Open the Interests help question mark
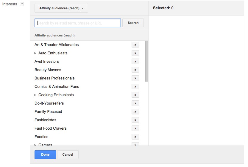The width and height of the screenshot is (248, 167). 22,4
